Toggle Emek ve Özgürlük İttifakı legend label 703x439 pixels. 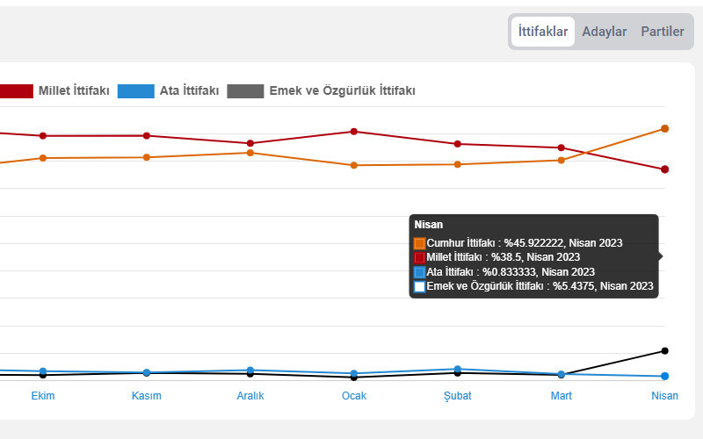[x=342, y=90]
